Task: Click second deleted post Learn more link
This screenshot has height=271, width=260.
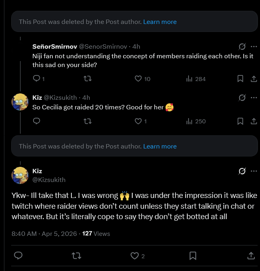Action: [x=160, y=146]
